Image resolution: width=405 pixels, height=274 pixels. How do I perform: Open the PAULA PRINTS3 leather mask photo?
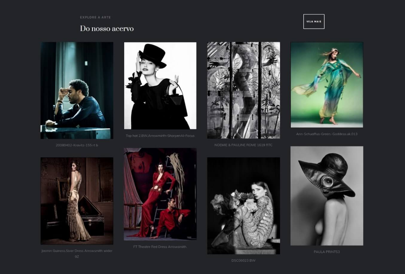(x=327, y=196)
